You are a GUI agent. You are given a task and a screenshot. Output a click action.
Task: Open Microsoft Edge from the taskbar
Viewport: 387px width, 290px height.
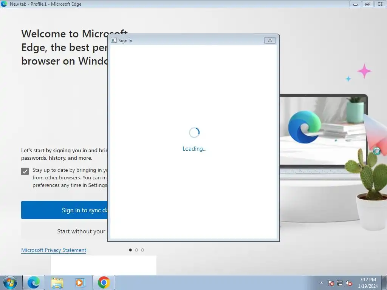click(x=34, y=282)
